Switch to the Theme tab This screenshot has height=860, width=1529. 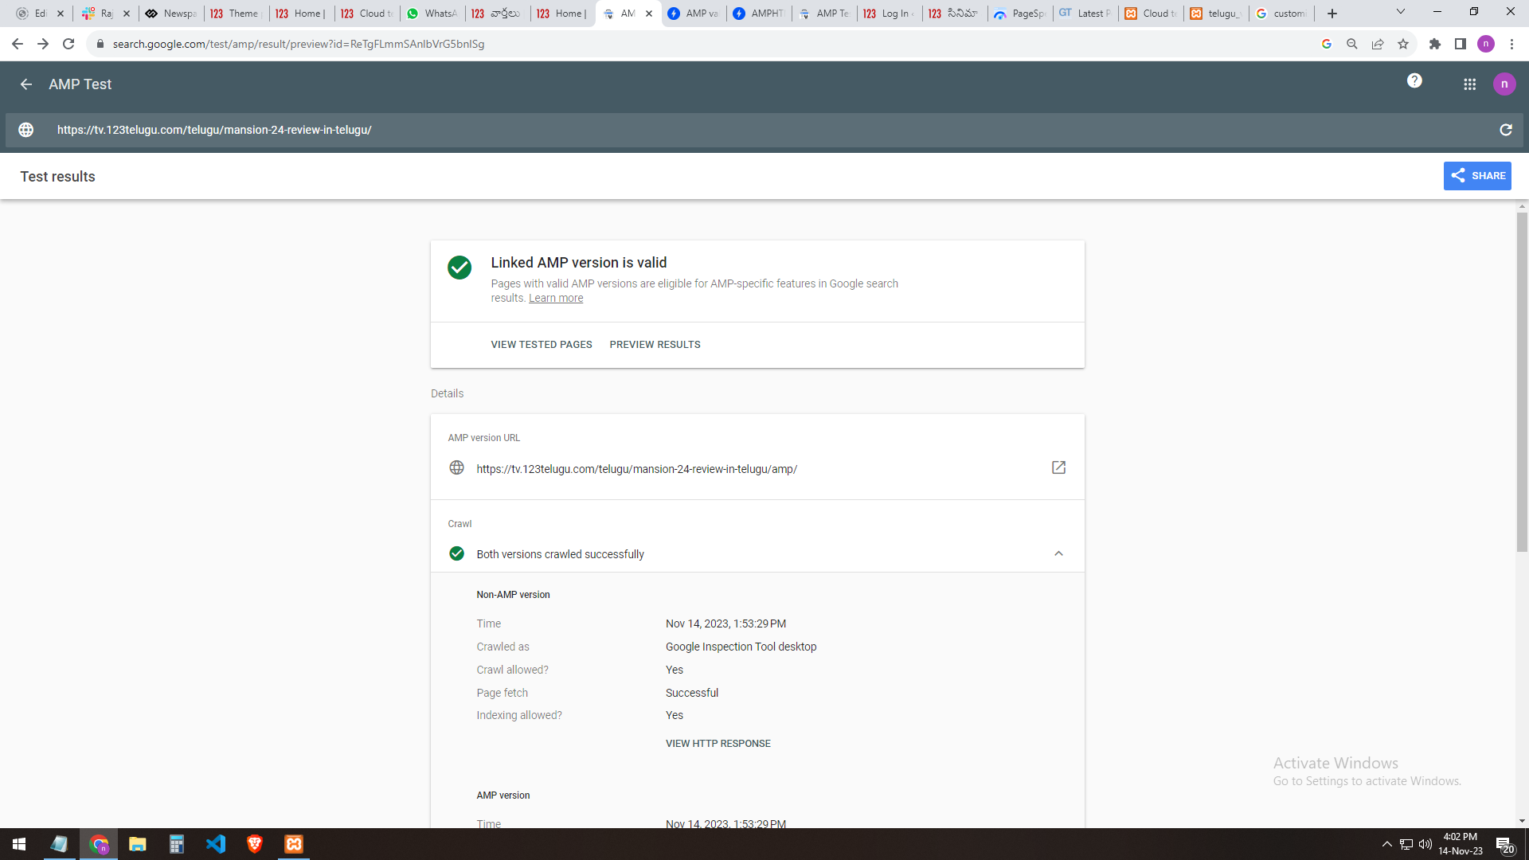237,14
